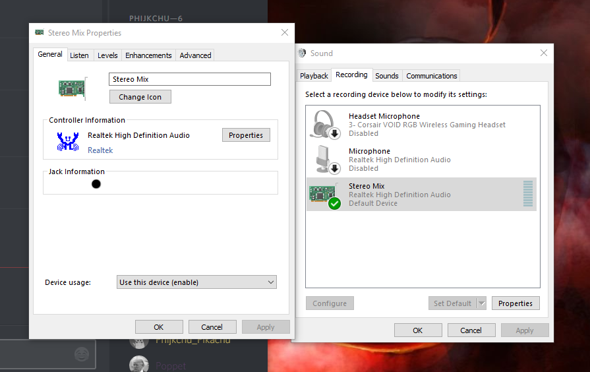590x372 pixels.
Task: Click the Change Icon button
Action: (140, 97)
